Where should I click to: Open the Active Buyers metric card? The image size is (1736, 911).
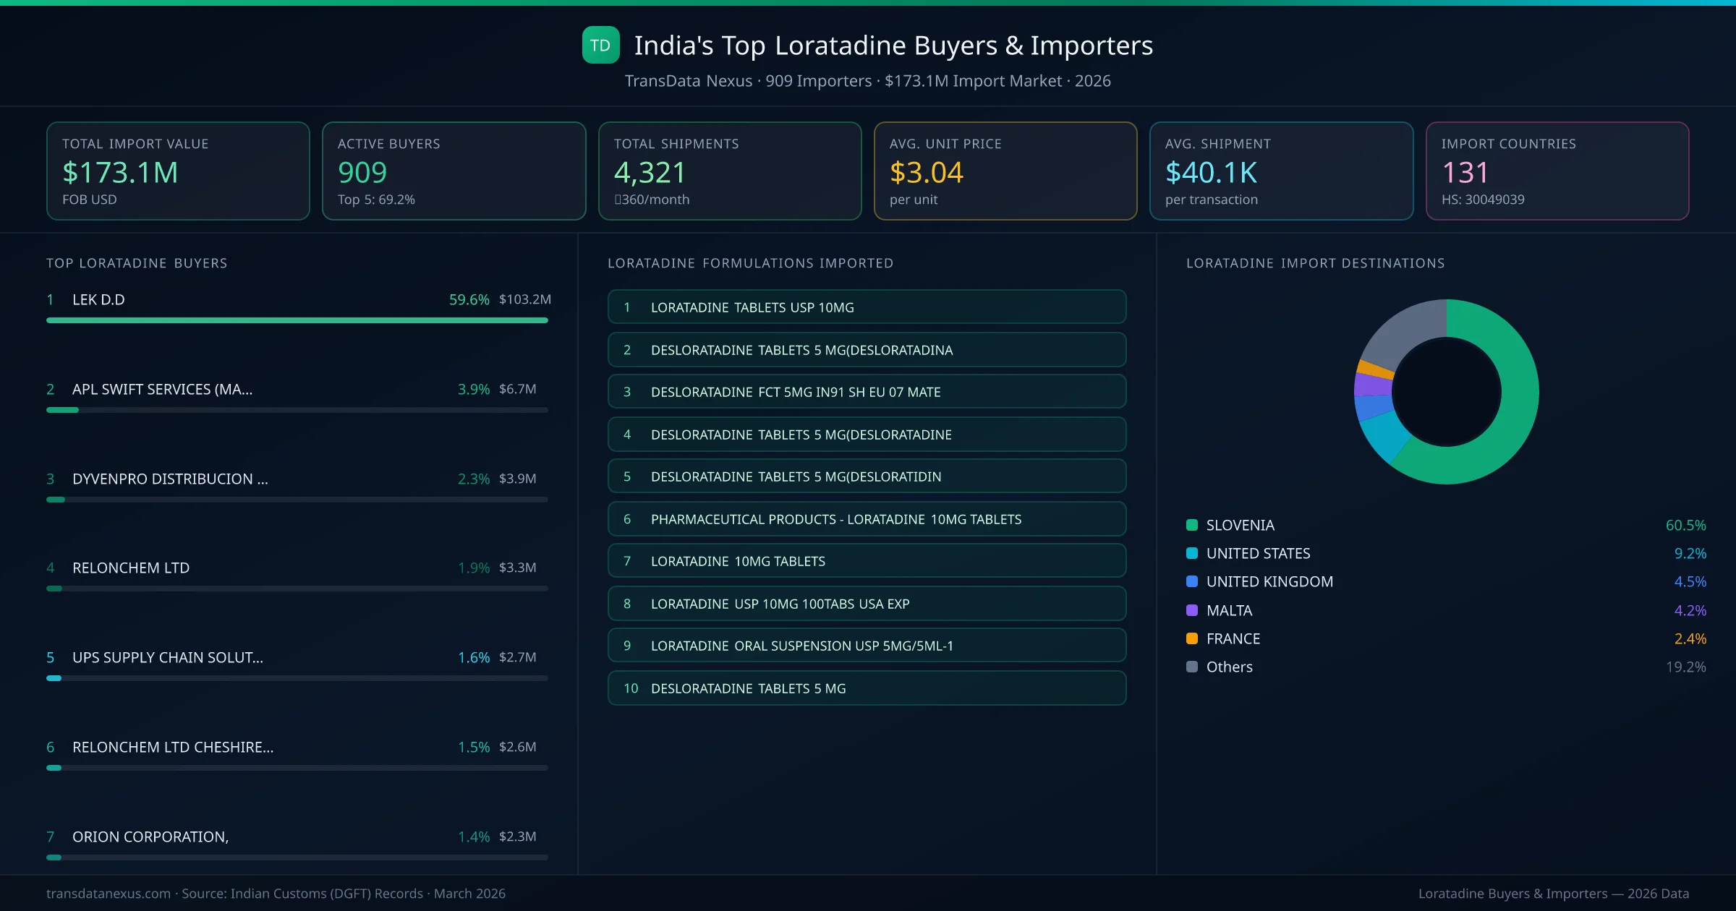click(454, 170)
